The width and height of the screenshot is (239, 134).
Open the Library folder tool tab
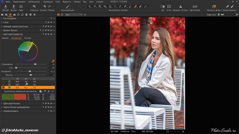(x=2, y=15)
